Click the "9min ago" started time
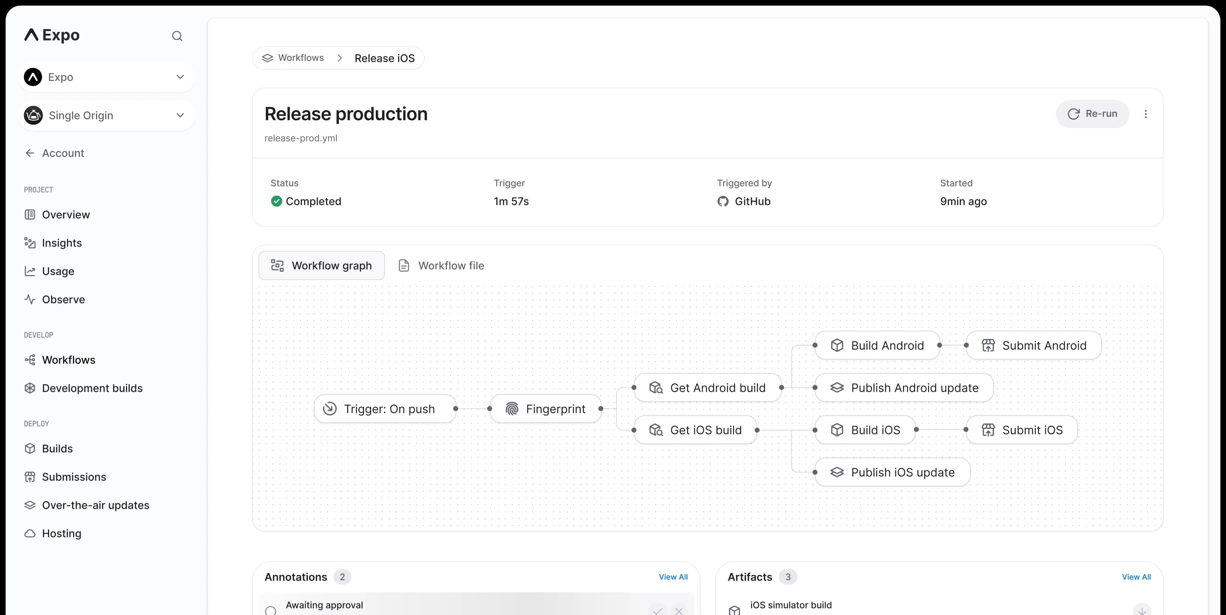The height and width of the screenshot is (615, 1226). [963, 202]
